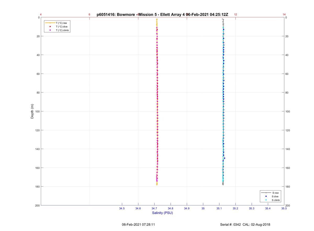
Task: Click left depth axis tick 140
Action: pos(37,149)
